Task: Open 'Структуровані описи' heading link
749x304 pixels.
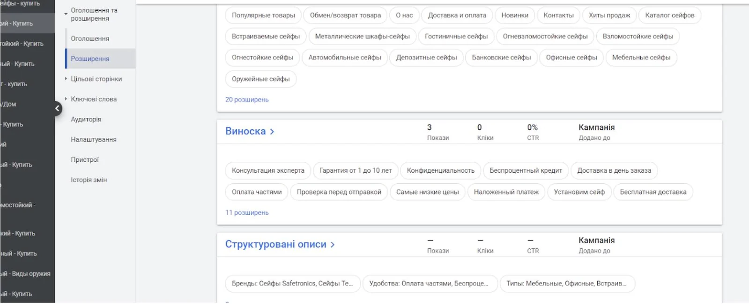Action: click(276, 245)
